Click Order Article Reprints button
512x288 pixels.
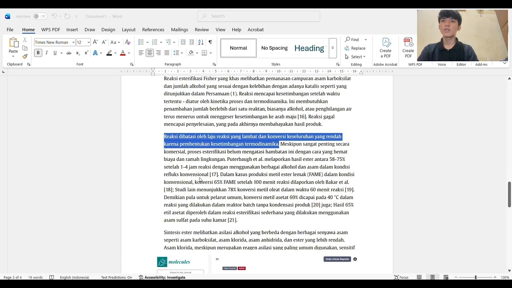tap(337, 259)
